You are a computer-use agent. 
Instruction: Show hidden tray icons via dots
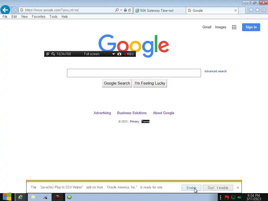220,197
